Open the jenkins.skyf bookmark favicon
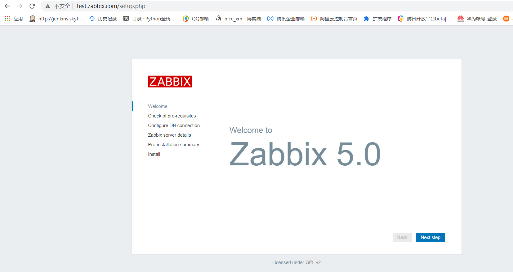This screenshot has height=272, width=513. point(32,19)
